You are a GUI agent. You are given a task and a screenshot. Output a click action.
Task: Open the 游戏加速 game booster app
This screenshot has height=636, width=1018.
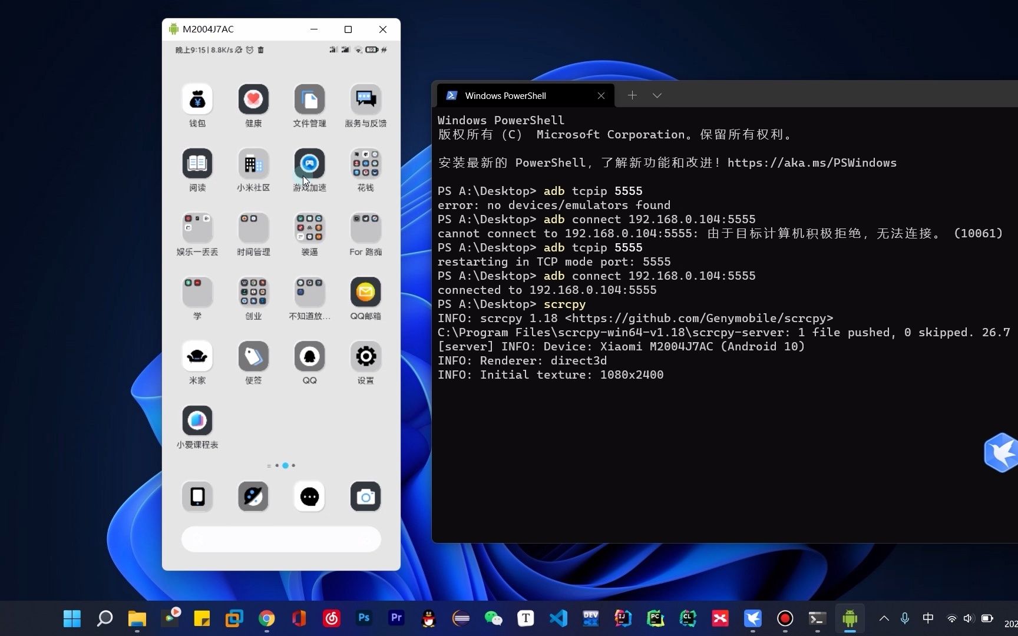(309, 164)
